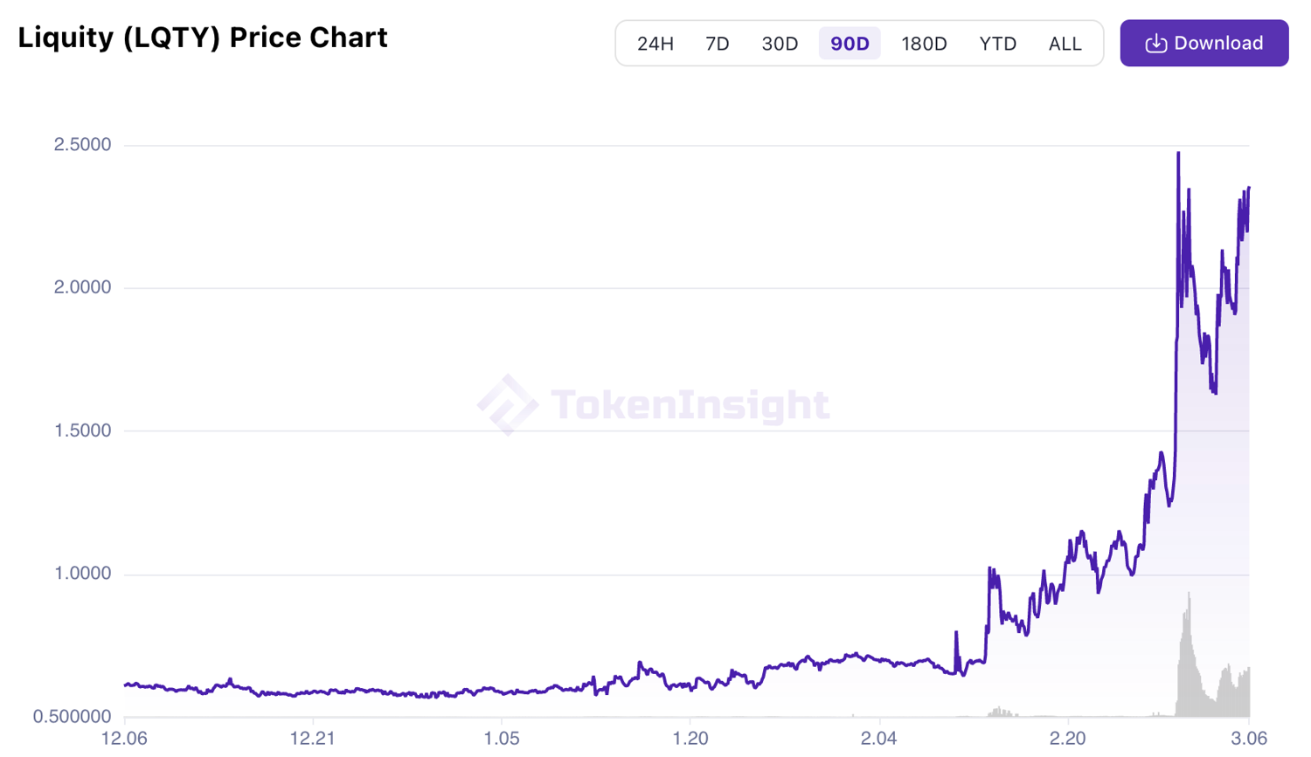Click the 1.5000 y-axis label
The width and height of the screenshot is (1311, 757).
tap(82, 430)
